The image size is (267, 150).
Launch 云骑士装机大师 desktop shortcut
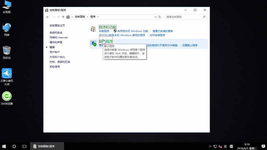coord(7,77)
